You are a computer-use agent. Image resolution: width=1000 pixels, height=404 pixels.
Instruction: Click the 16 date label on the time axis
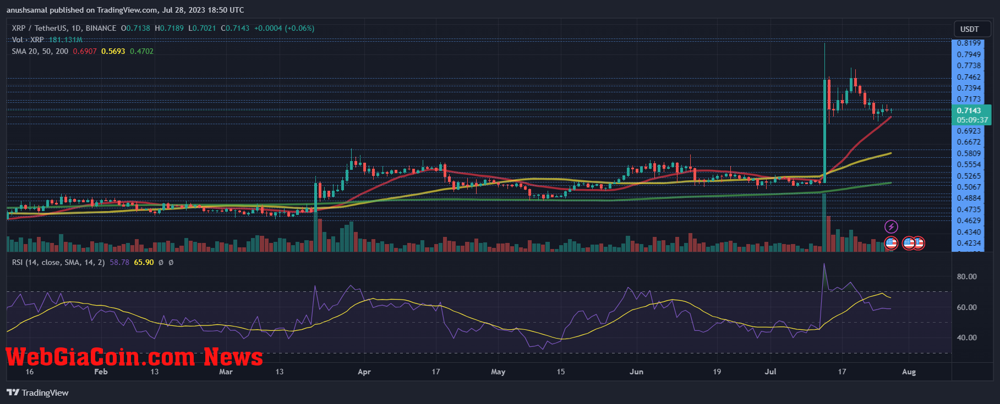pyautogui.click(x=30, y=372)
